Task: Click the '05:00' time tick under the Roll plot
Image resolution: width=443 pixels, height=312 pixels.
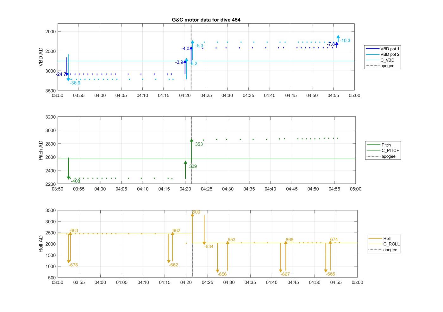Action: pos(357,282)
